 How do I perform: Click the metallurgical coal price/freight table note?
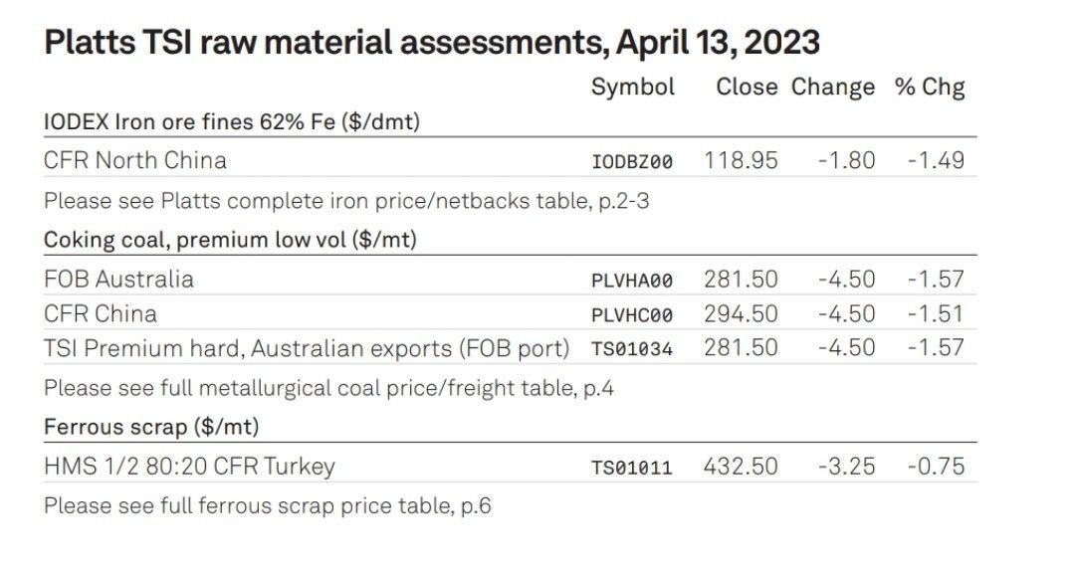pos(328,388)
